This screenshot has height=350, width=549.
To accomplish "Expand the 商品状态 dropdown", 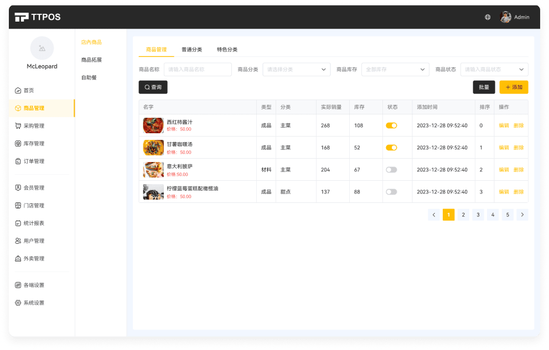I will [x=494, y=70].
